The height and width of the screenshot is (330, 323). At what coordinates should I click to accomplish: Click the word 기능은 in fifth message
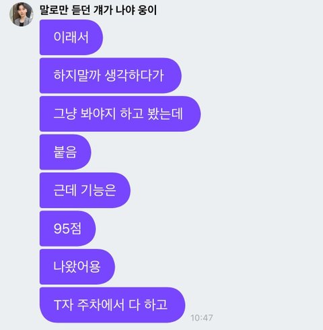98,190
